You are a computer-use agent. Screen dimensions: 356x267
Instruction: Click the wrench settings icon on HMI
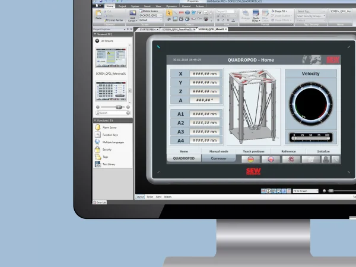pyautogui.click(x=336, y=160)
